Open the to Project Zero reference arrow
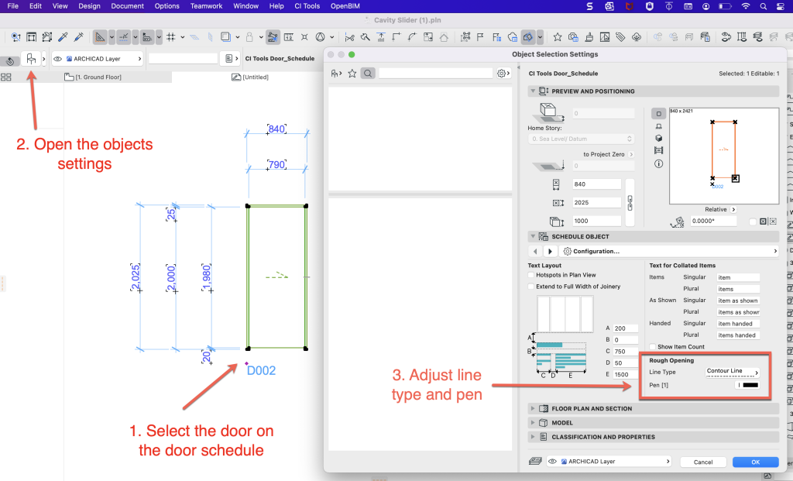The height and width of the screenshot is (481, 793). (x=631, y=154)
